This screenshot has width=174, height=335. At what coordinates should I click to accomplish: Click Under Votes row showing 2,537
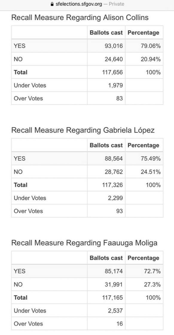(87, 310)
